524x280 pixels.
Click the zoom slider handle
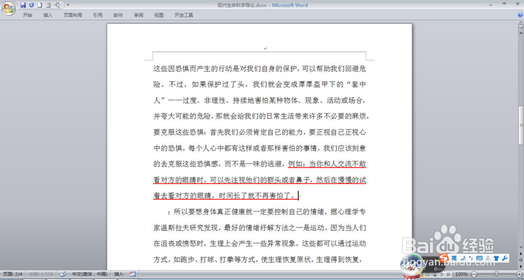[496, 274]
